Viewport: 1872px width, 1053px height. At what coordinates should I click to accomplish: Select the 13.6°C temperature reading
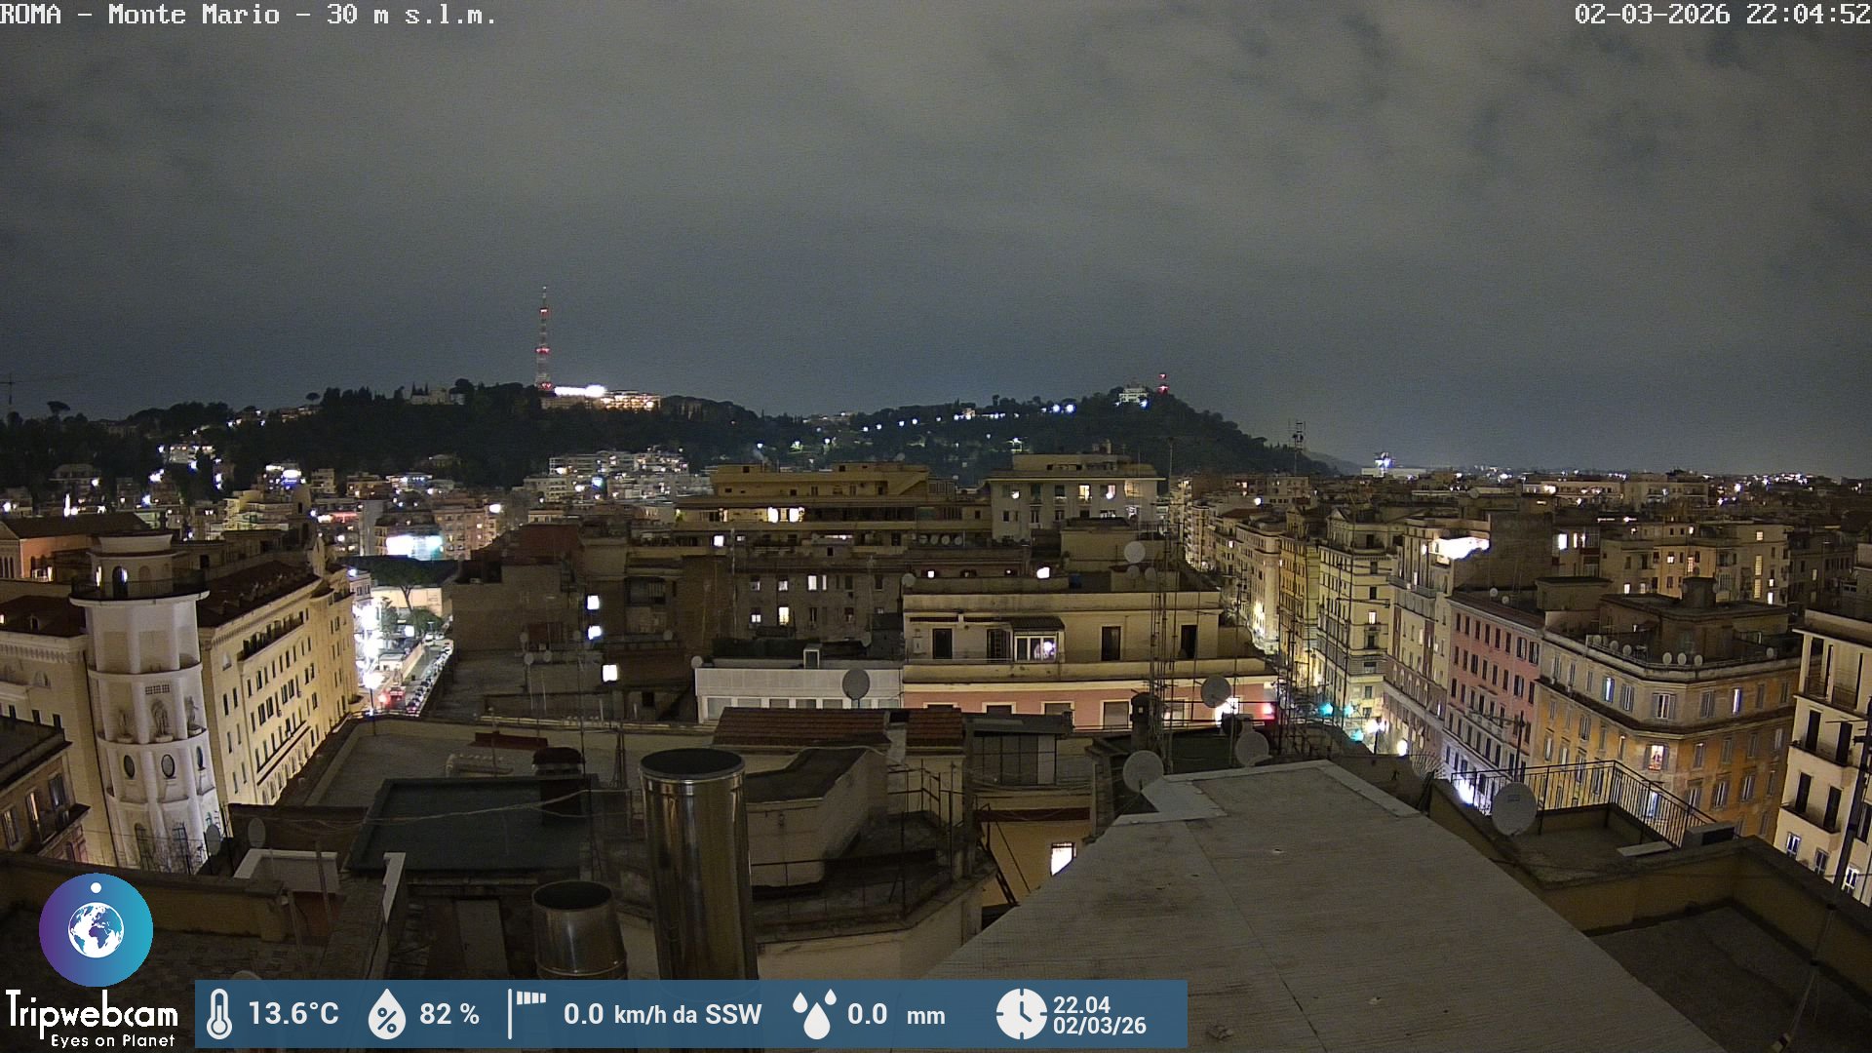pyautogui.click(x=292, y=1014)
